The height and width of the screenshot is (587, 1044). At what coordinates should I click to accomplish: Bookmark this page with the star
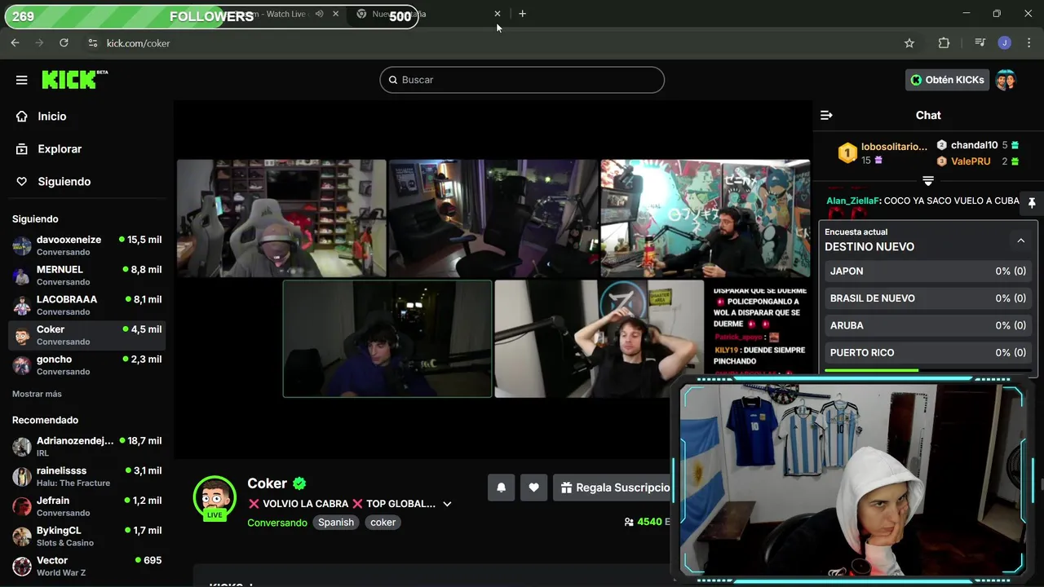click(x=909, y=43)
